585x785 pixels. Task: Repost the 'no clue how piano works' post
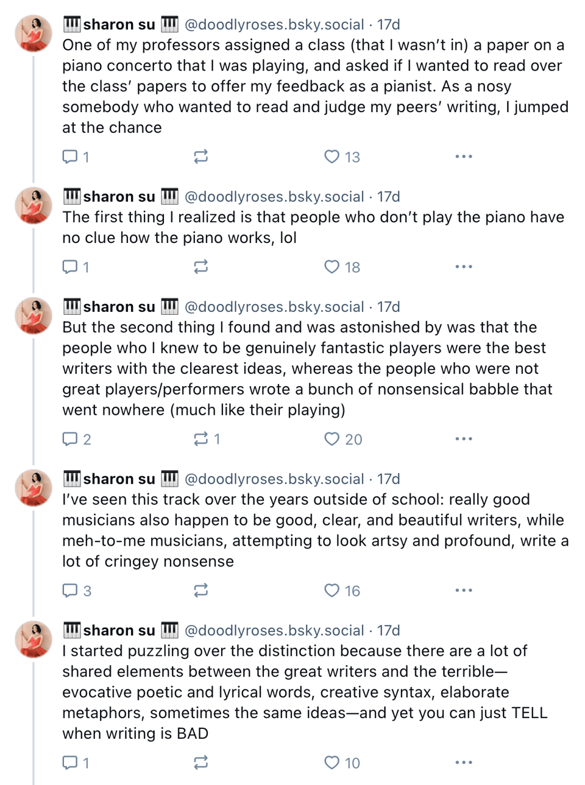[x=201, y=267]
